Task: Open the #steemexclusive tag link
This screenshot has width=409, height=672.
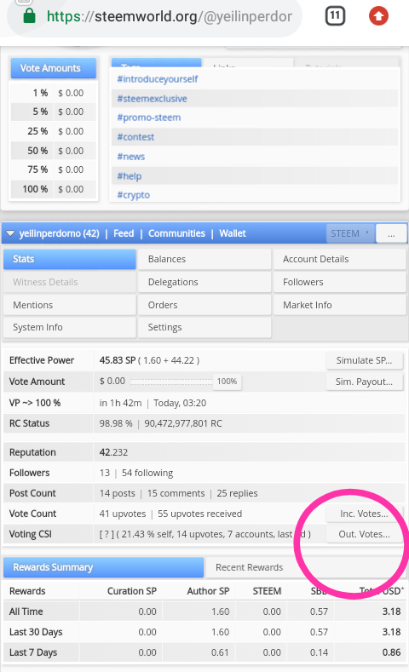Action: pyautogui.click(x=153, y=99)
